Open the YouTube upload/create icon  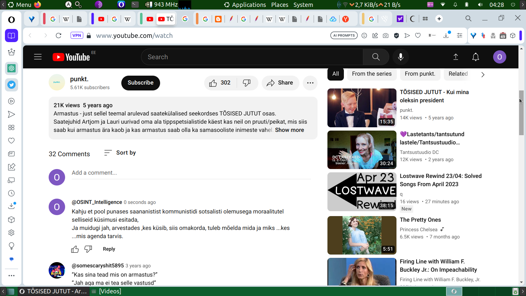click(456, 57)
